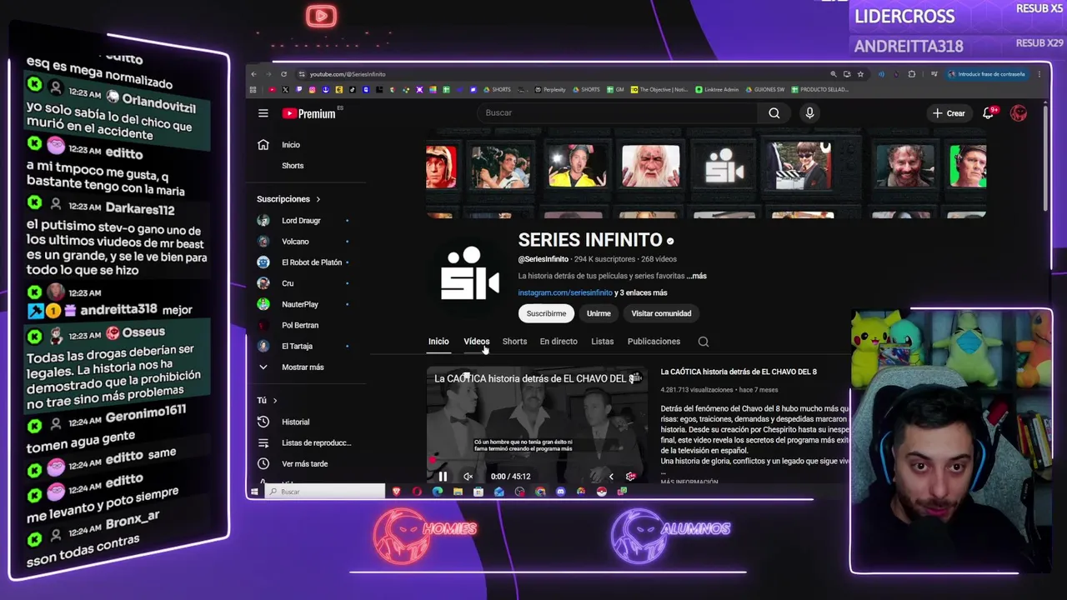This screenshot has height=600, width=1067.
Task: Open Ver más tarde in the sidebar
Action: [x=303, y=463]
